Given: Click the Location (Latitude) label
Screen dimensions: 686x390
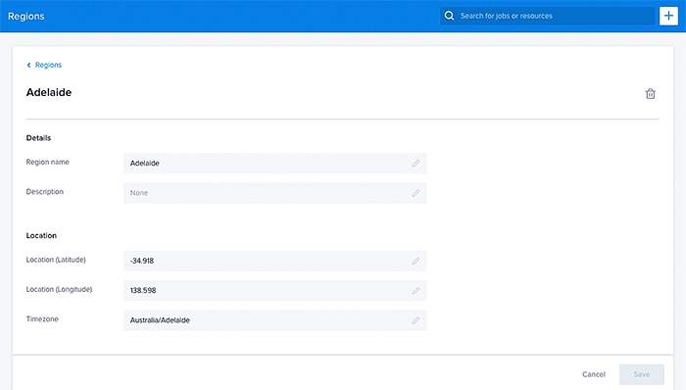Looking at the screenshot, I should (x=56, y=260).
